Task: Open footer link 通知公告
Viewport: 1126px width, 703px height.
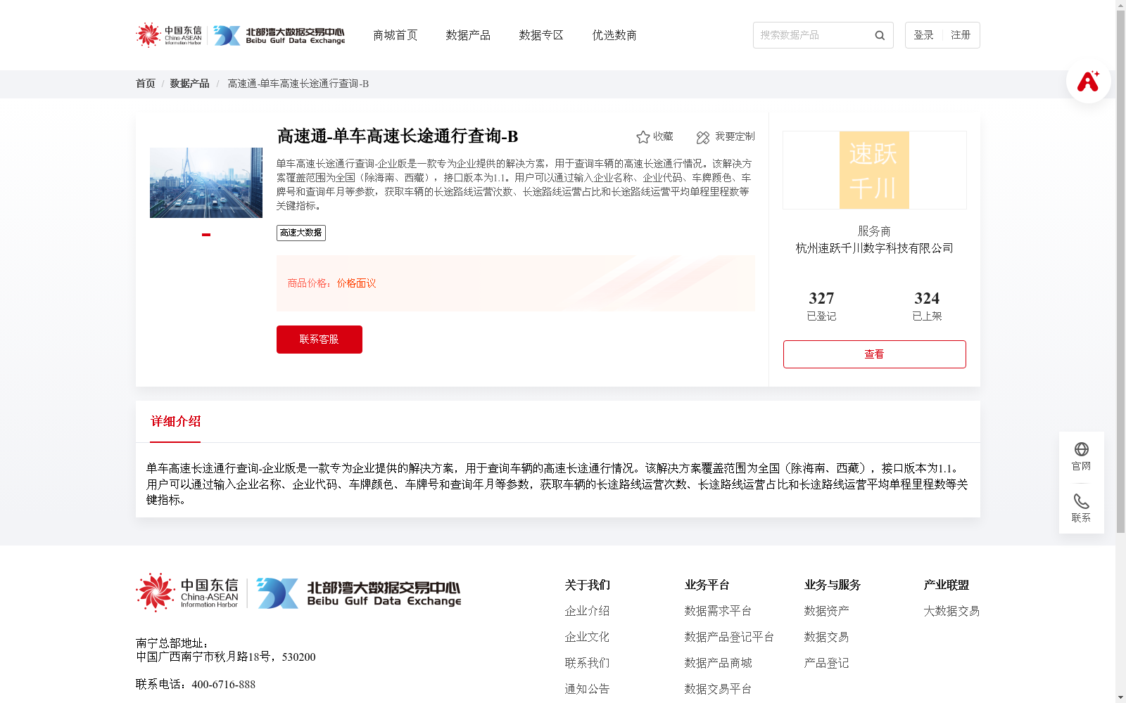Action: coord(587,689)
